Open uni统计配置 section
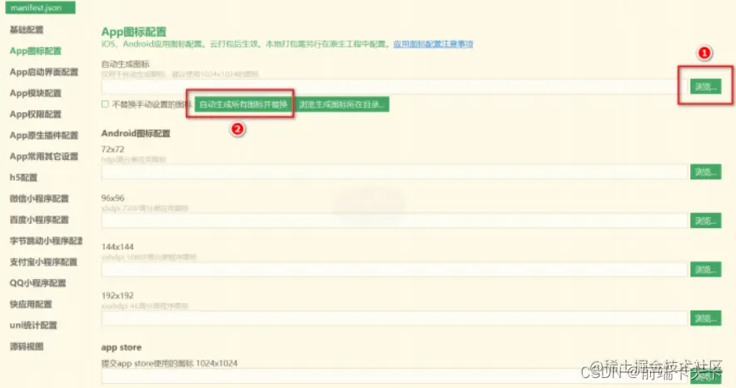Screen dimensions: 736x388 (33, 325)
